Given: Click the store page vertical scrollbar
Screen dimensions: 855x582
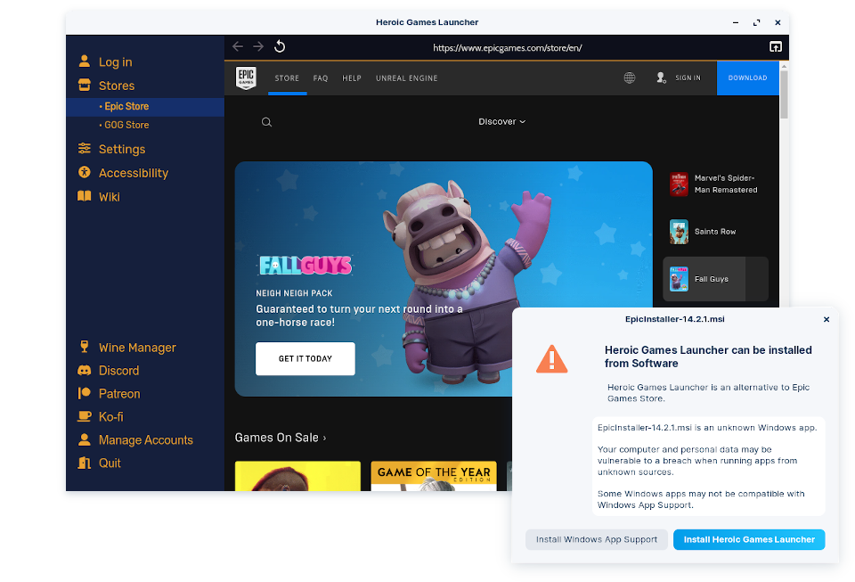Looking at the screenshot, I should tap(784, 94).
